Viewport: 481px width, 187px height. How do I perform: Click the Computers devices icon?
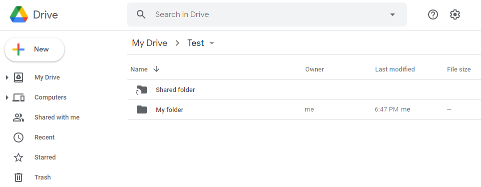18,97
